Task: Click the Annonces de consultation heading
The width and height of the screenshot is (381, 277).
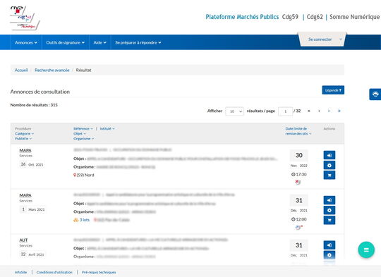Action: (40, 92)
